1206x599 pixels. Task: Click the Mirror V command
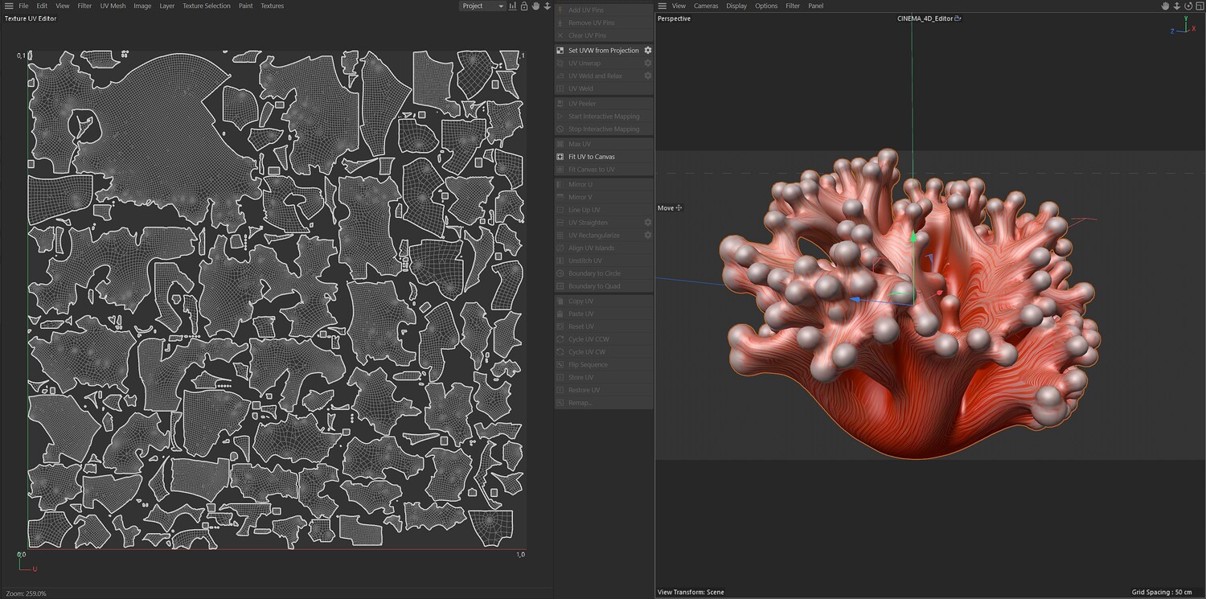coord(604,197)
